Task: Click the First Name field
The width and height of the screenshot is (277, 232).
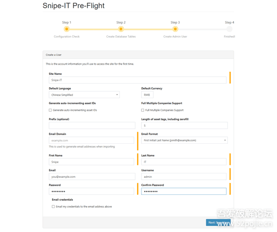Action: pyautogui.click(x=91, y=162)
